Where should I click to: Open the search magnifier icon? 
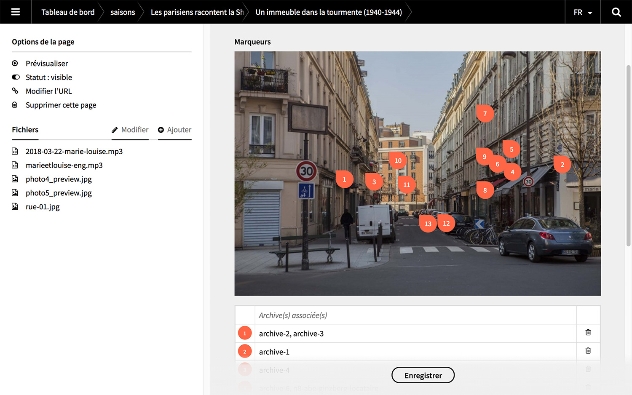pos(616,12)
